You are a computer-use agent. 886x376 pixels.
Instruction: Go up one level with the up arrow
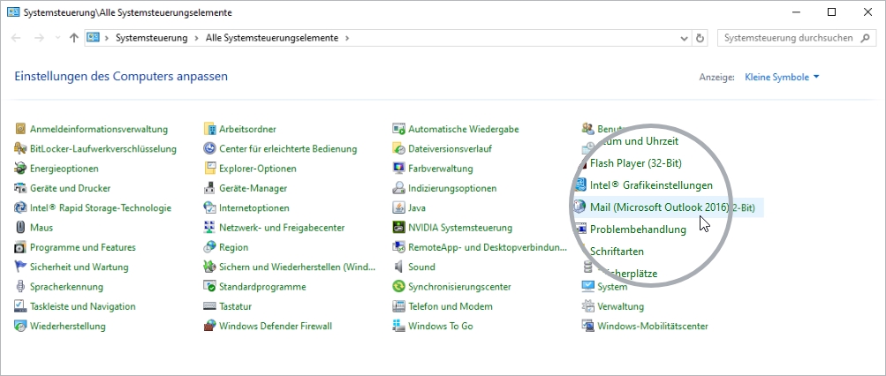(x=73, y=38)
